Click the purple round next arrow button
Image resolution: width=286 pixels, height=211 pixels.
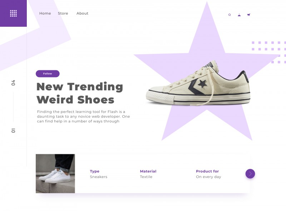pos(250,174)
